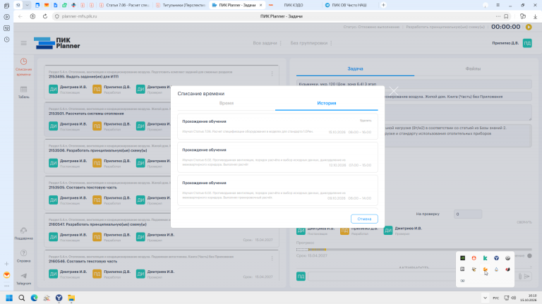Switch to the Время tab in the dialog
Screen dimensions: 542x304
(227, 103)
